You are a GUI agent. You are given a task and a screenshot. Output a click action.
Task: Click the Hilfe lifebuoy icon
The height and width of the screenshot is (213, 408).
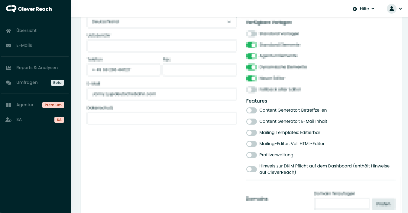coord(355,9)
